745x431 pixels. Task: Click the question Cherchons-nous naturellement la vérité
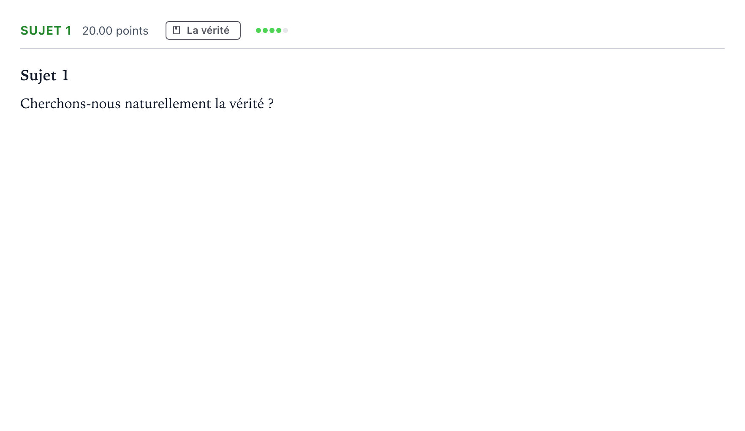(147, 104)
